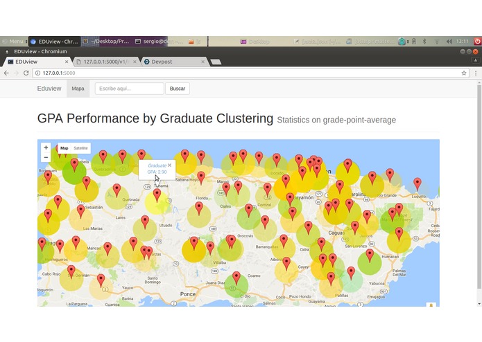Reload the page with the refresh icon
The image size is (482, 342).
click(26, 73)
